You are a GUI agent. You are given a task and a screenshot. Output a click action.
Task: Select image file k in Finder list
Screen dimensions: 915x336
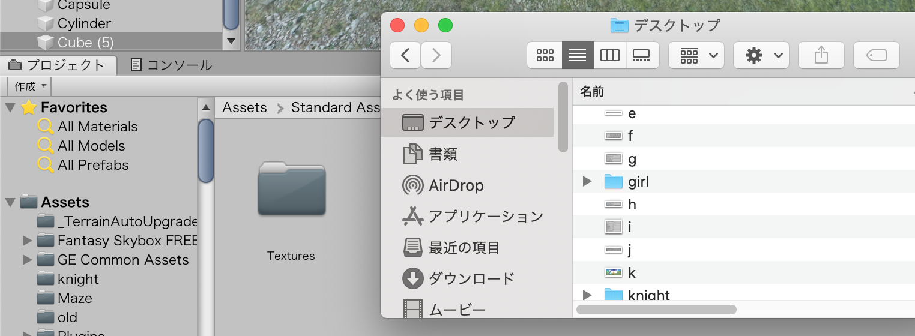point(744,273)
